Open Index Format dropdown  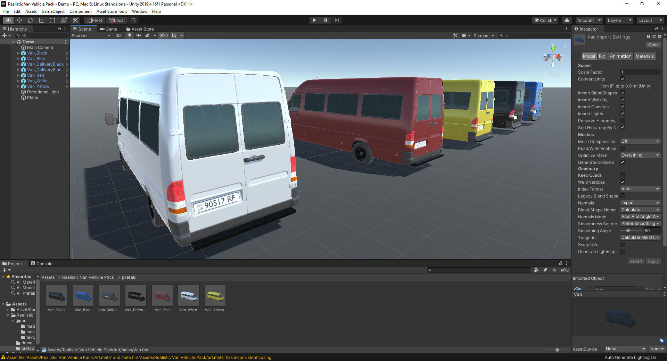click(640, 189)
